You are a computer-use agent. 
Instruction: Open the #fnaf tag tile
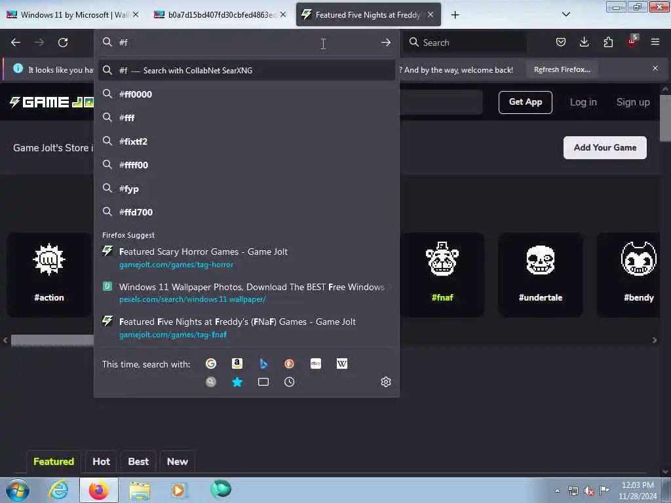[442, 275]
